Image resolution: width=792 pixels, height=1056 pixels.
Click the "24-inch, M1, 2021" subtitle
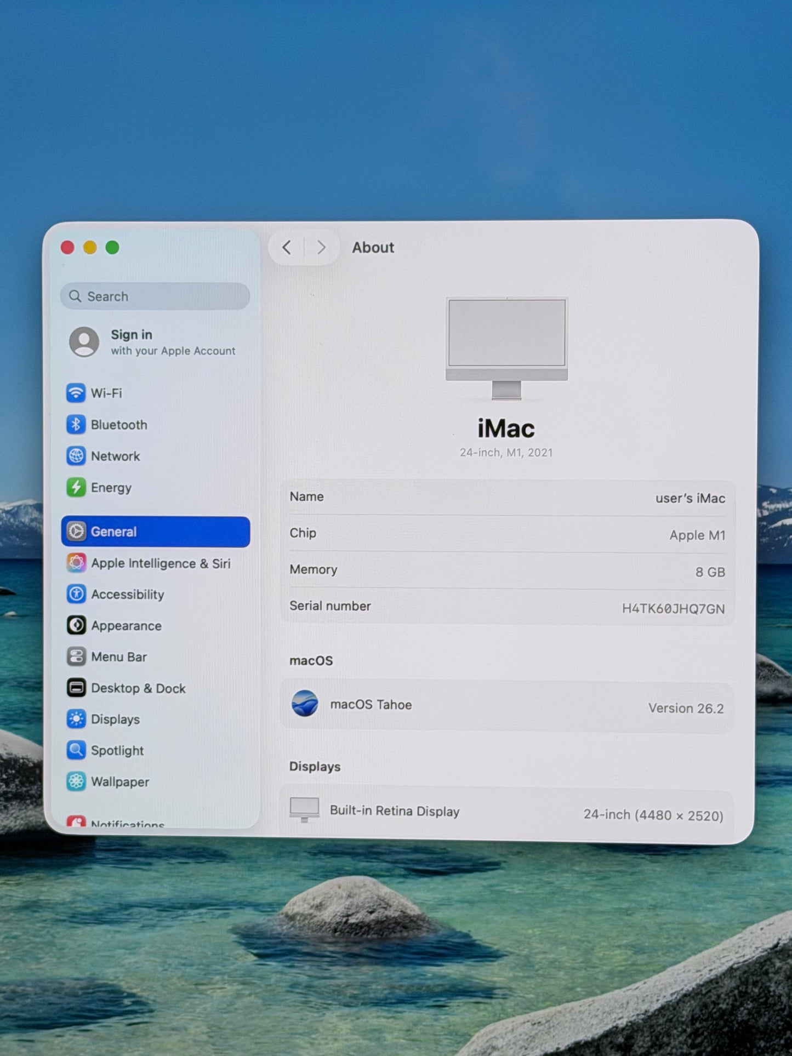pos(506,453)
